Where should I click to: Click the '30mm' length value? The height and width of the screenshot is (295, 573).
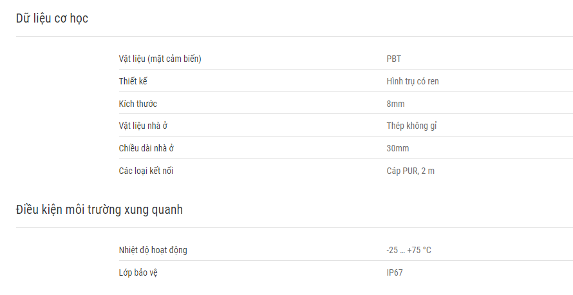click(x=398, y=148)
